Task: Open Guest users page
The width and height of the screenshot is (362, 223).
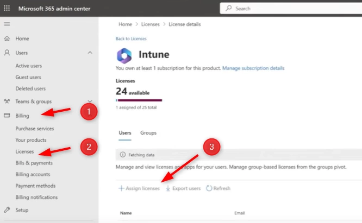Action: [28, 77]
